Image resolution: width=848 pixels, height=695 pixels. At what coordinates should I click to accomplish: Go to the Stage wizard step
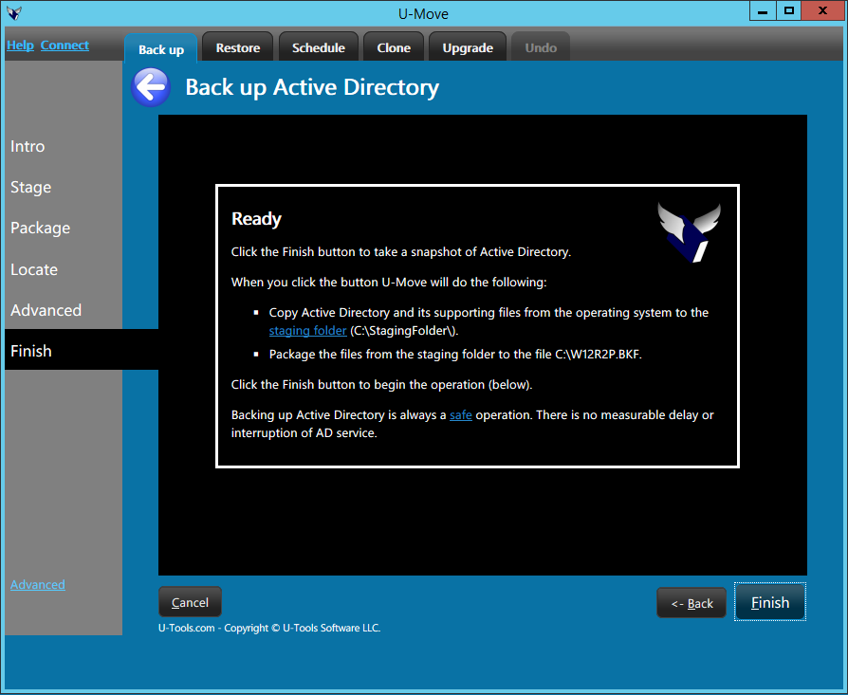[x=31, y=188]
